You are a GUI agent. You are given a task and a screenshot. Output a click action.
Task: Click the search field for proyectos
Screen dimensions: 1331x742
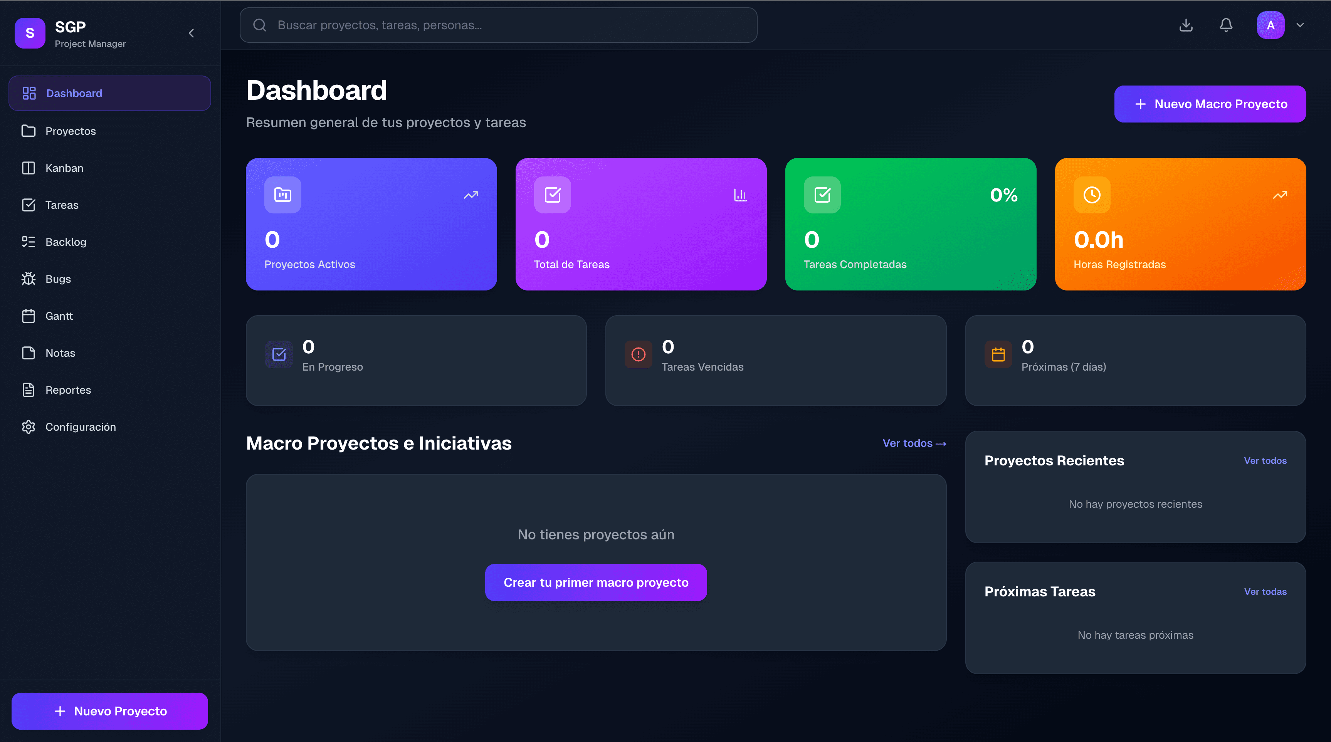click(x=498, y=24)
